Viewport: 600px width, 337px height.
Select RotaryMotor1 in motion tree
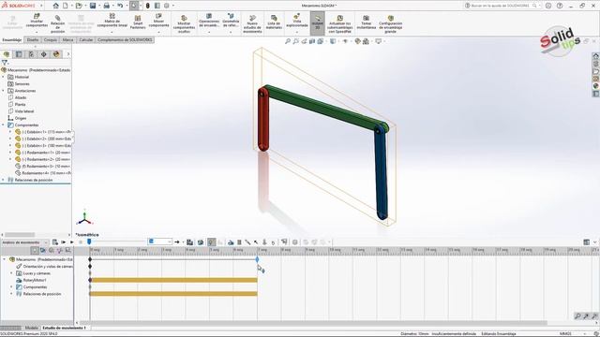pyautogui.click(x=35, y=280)
